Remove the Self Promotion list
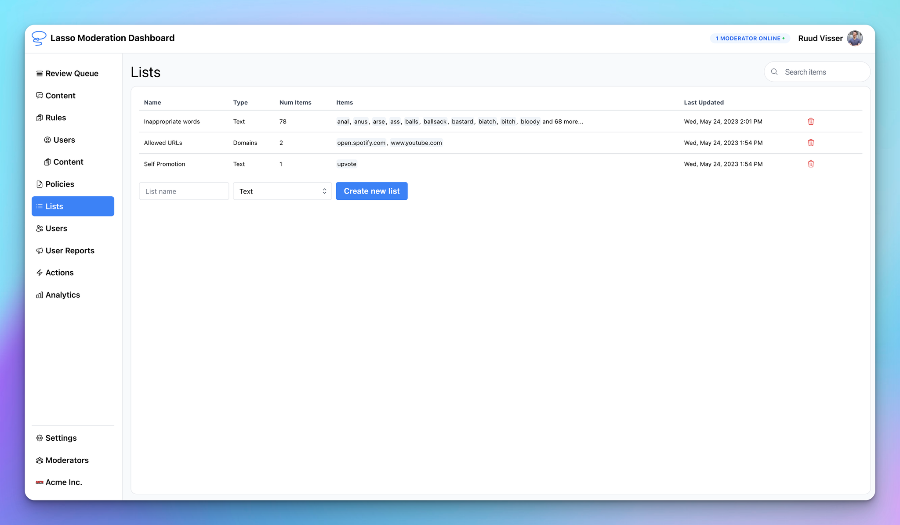 pyautogui.click(x=811, y=164)
